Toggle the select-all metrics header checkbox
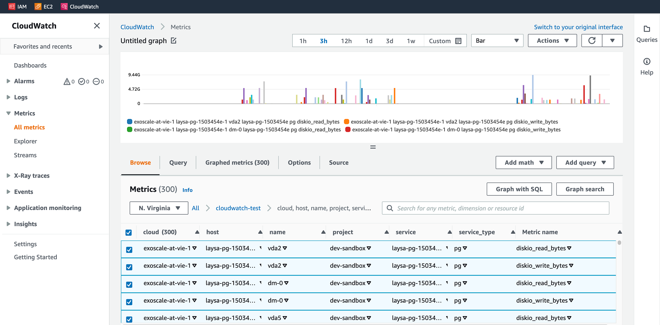Image resolution: width=660 pixels, height=325 pixels. [x=129, y=232]
